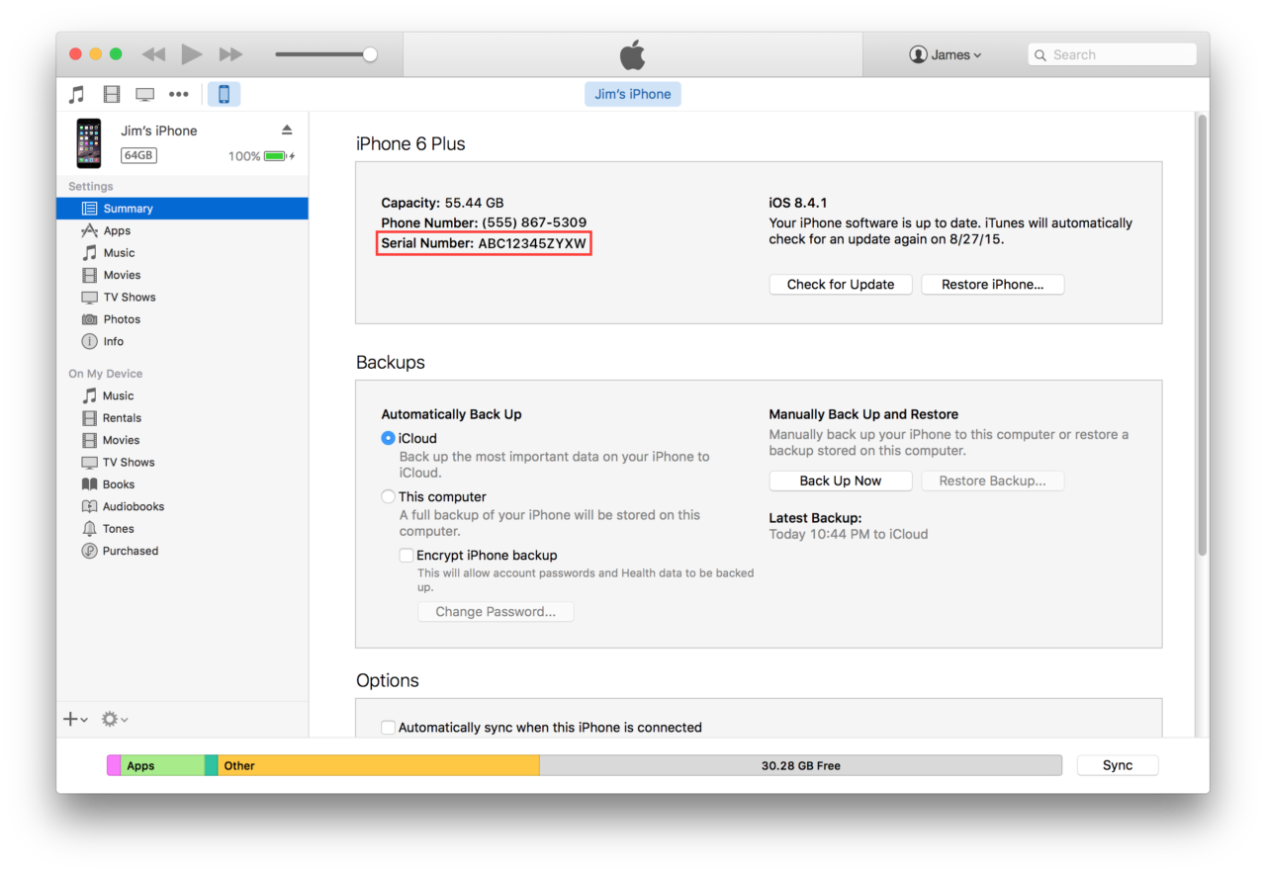Open the James account dropdown
Image resolution: width=1266 pixels, height=874 pixels.
coord(946,54)
